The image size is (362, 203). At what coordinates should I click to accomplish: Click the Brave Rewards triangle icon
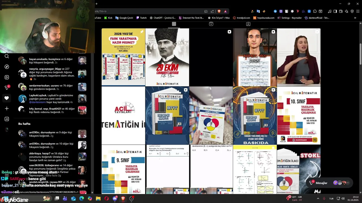point(225,11)
